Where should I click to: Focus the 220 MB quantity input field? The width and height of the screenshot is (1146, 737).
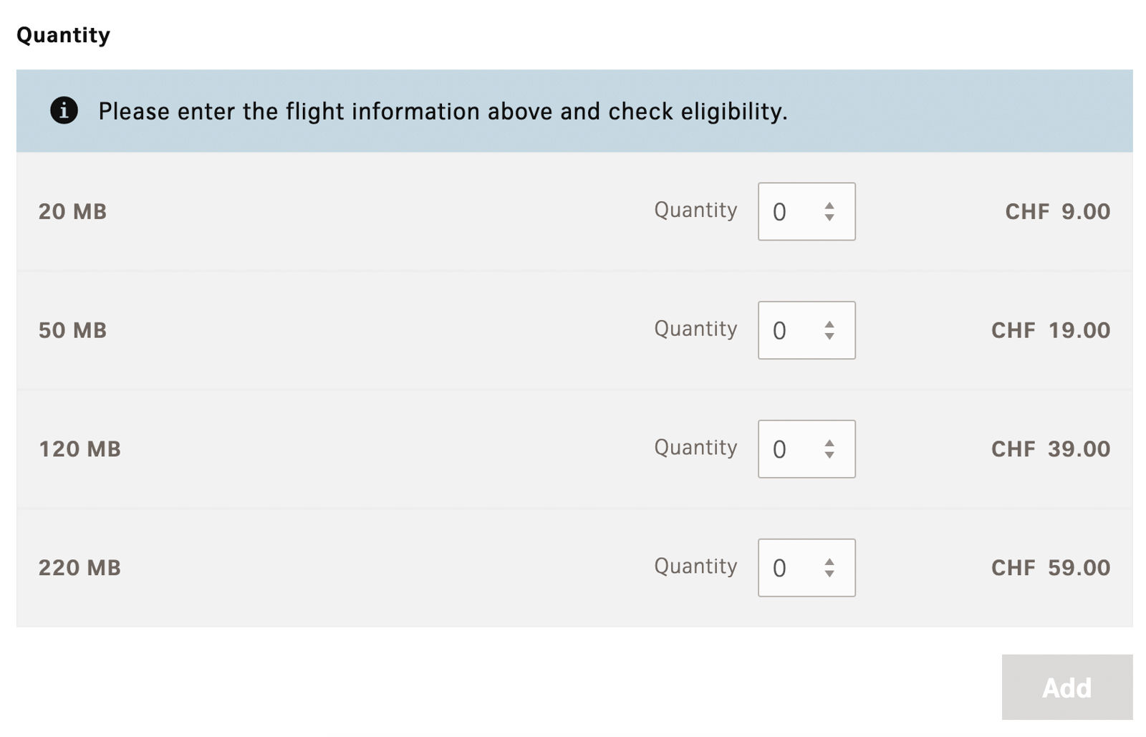point(786,569)
